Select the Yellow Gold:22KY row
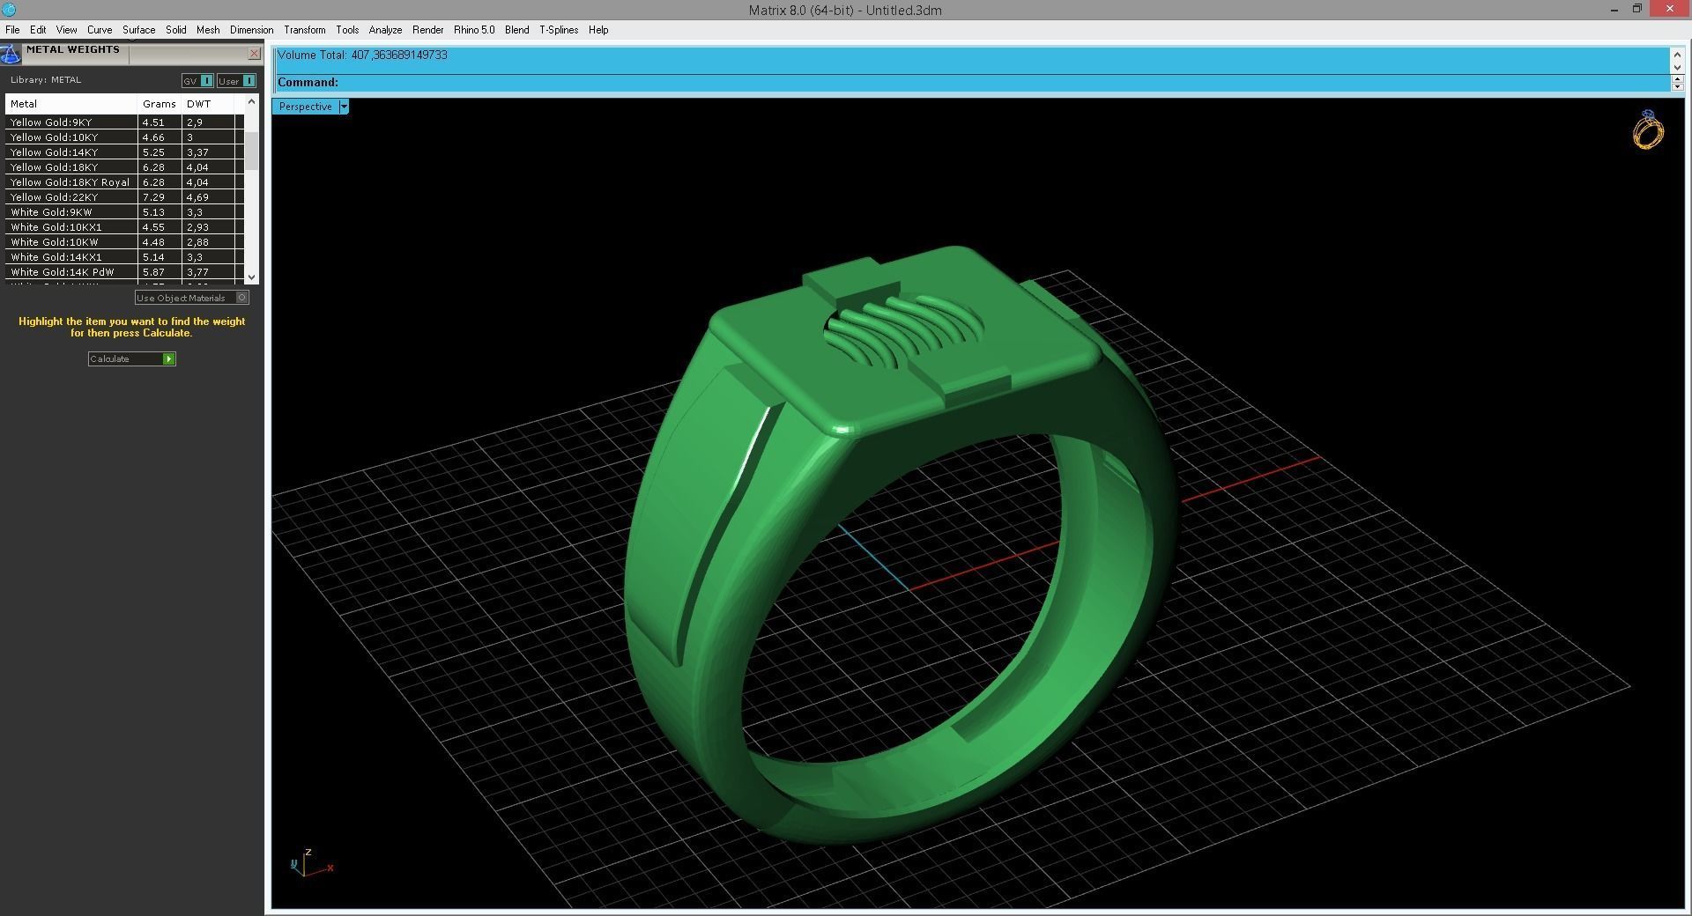Viewport: 1692px width, 916px height. coord(124,197)
